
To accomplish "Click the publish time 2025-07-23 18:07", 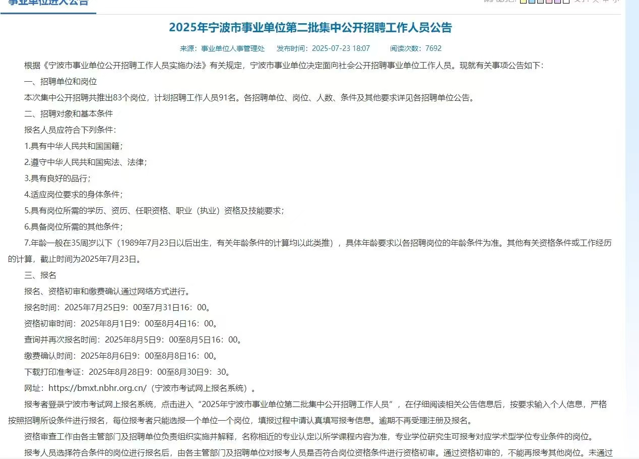I will (x=341, y=48).
